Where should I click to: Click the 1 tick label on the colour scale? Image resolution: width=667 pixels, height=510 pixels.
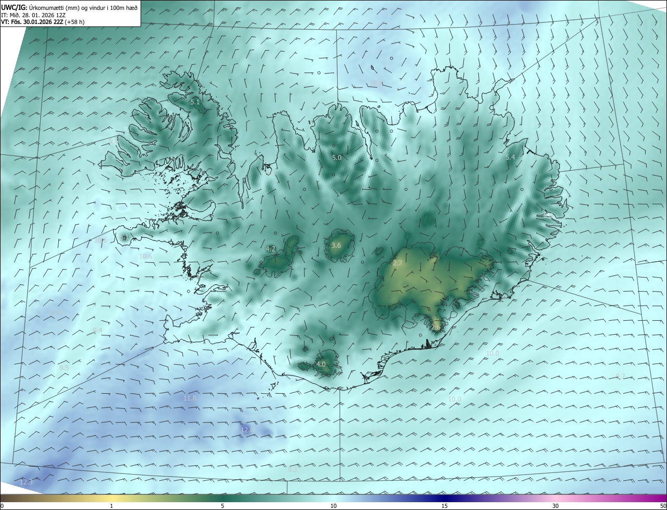(x=112, y=506)
